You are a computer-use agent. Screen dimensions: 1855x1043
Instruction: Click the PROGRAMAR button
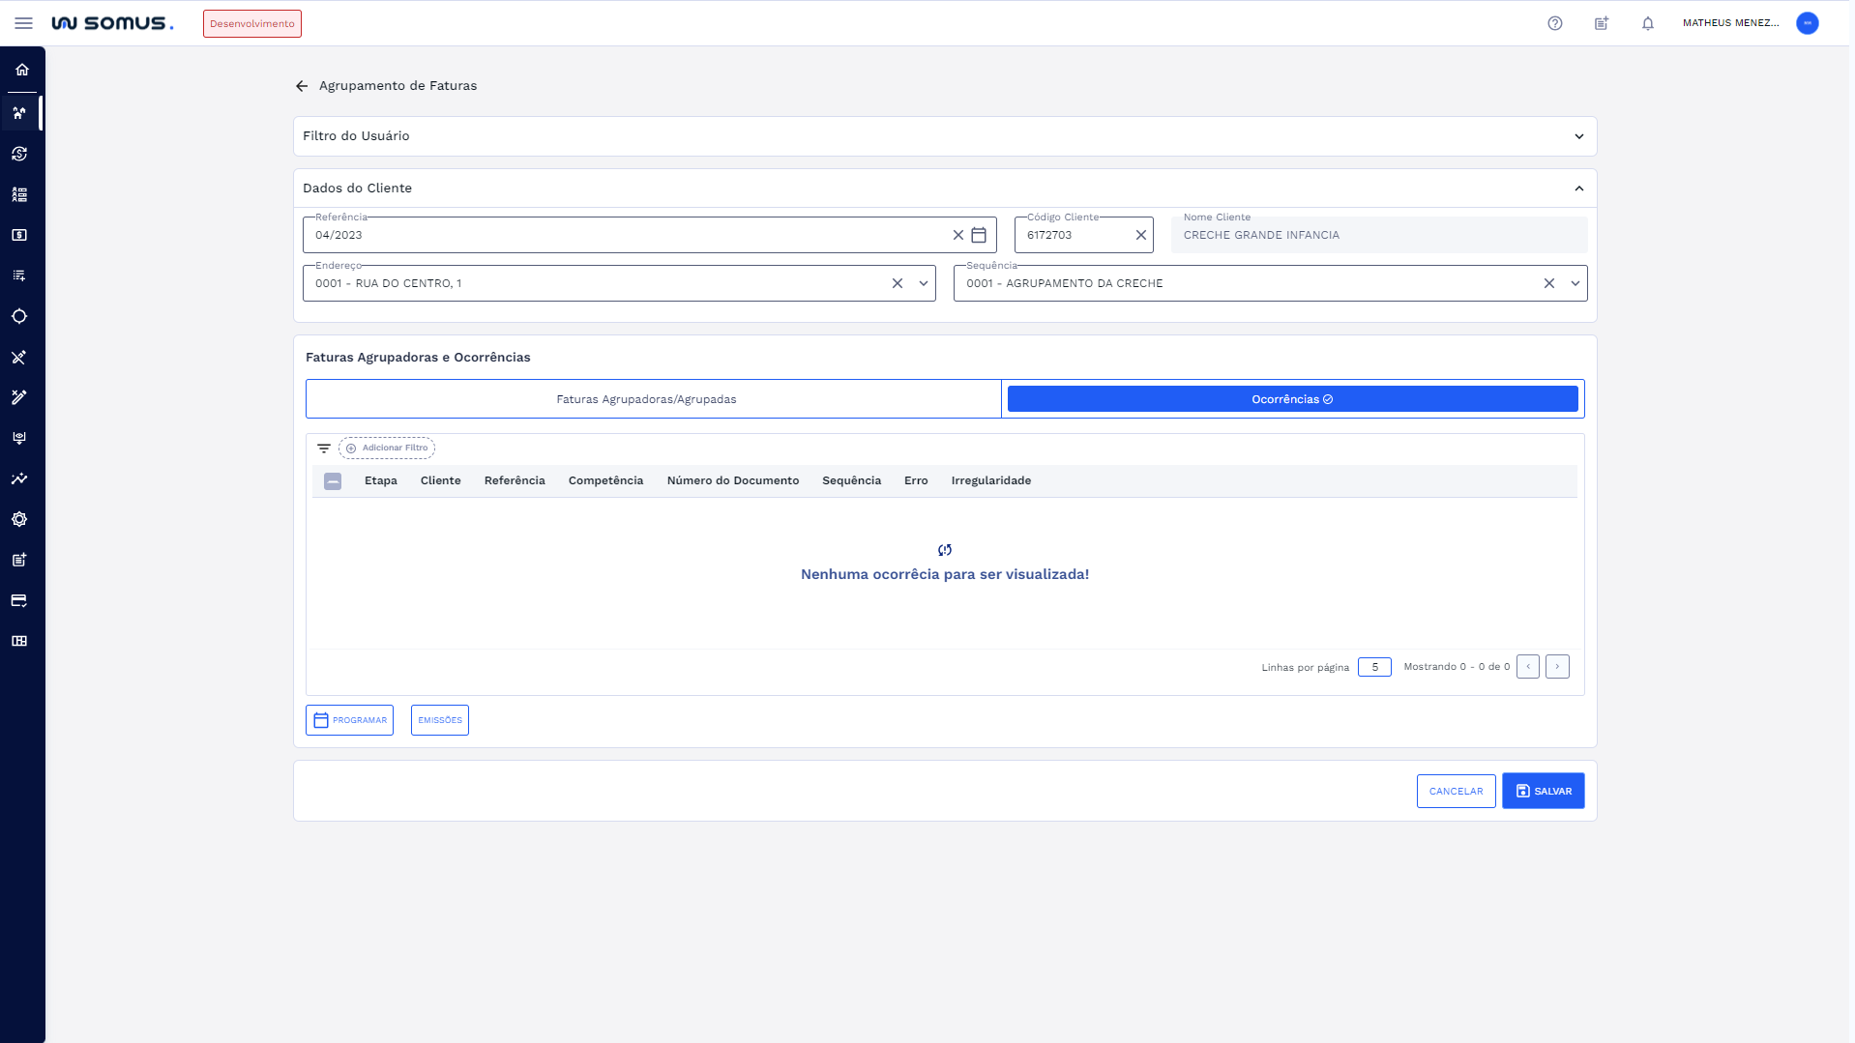coord(349,720)
